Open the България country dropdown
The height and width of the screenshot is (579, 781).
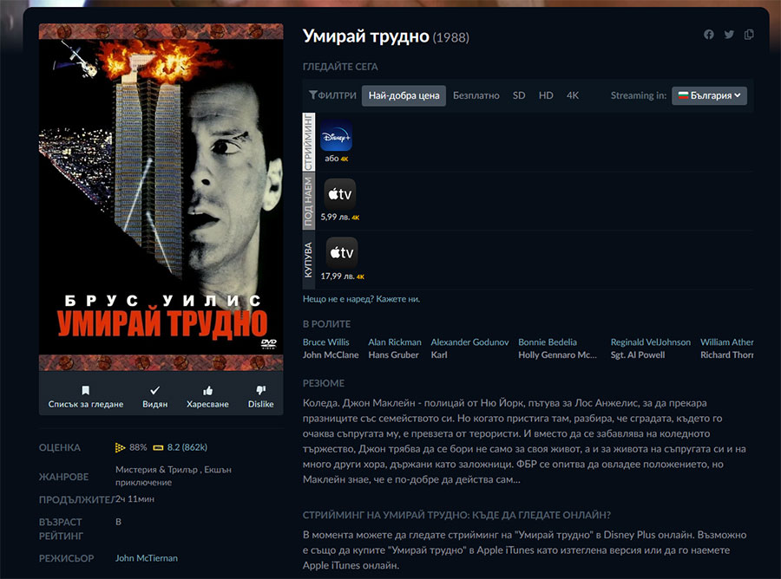tap(709, 95)
